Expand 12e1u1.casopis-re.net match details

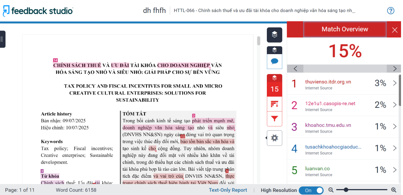395,105
